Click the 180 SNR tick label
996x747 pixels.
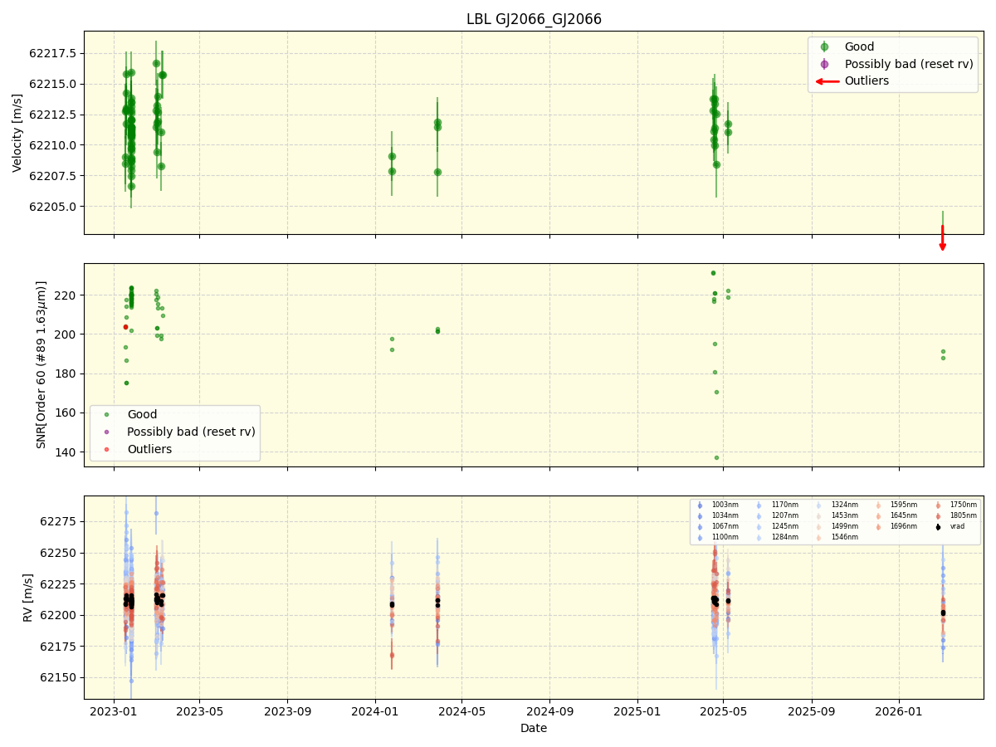click(x=67, y=373)
